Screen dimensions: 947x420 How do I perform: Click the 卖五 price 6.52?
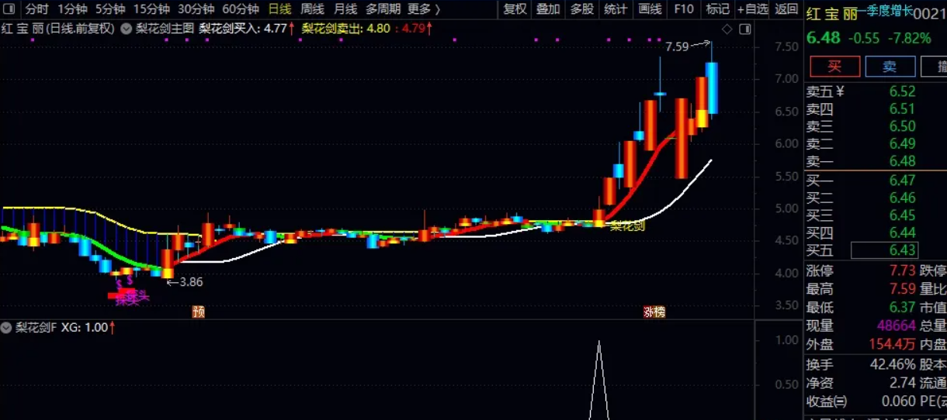pos(903,91)
